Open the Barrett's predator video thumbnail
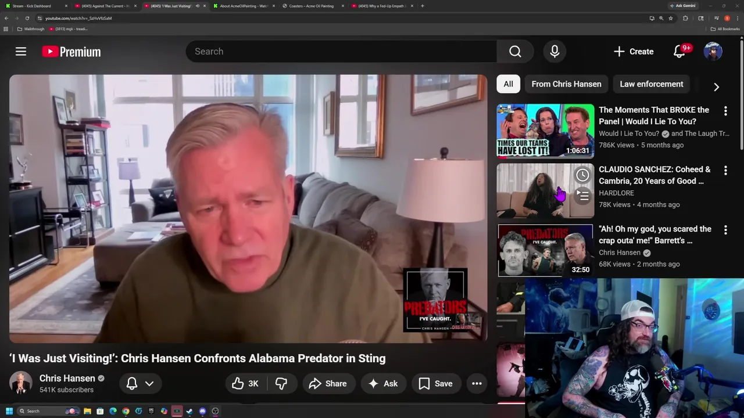 pyautogui.click(x=545, y=250)
